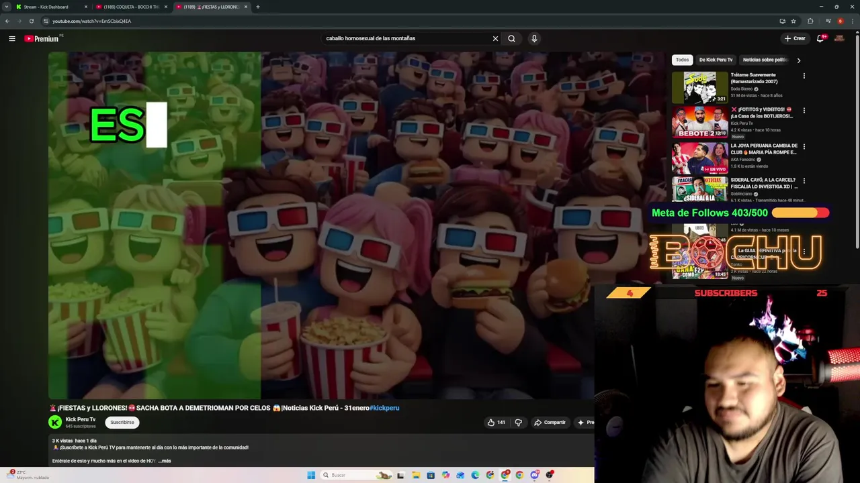
Task: Open Chrome profile avatar button
Action: [x=840, y=21]
